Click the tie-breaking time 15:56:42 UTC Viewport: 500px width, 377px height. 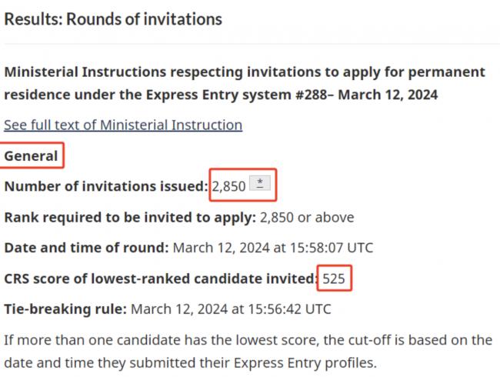click(289, 309)
